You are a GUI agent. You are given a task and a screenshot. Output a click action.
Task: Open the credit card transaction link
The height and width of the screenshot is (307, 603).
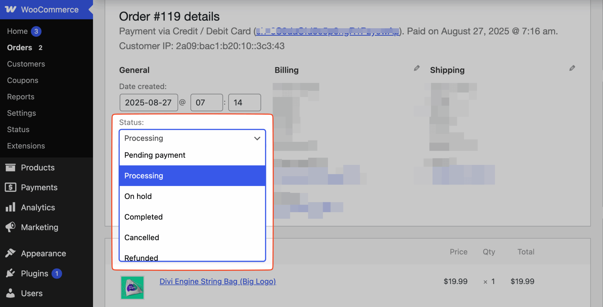(327, 31)
